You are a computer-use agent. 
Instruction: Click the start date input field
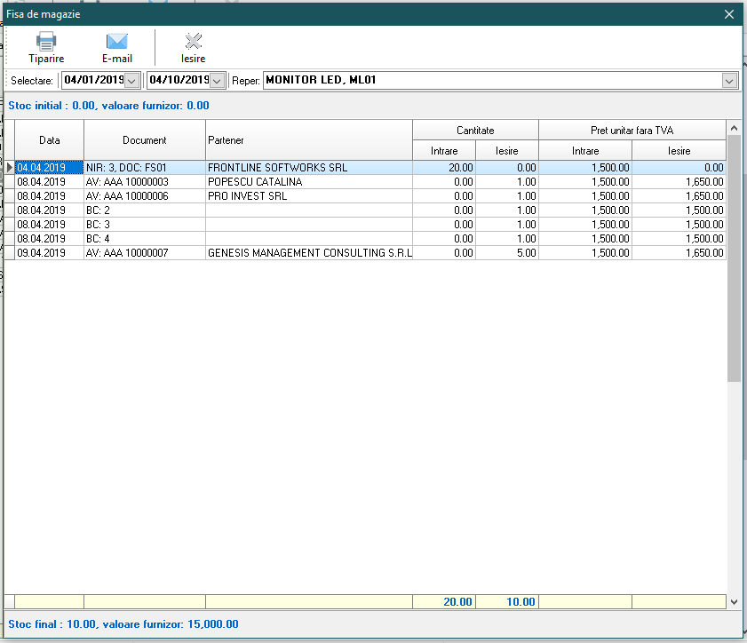pyautogui.click(x=92, y=81)
